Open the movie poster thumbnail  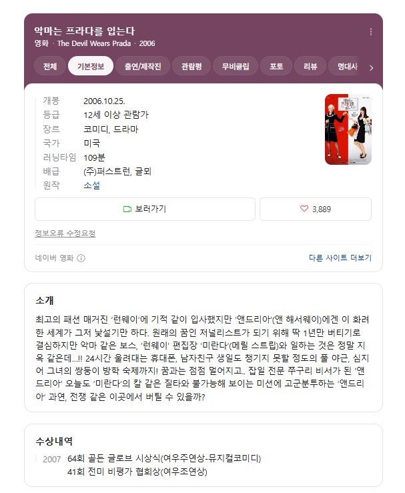[348, 129]
